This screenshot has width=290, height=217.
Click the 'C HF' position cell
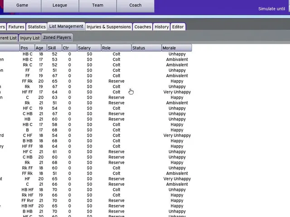pos(27,136)
